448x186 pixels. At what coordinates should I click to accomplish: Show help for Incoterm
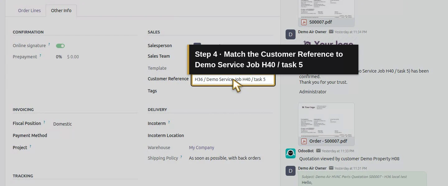point(169,122)
